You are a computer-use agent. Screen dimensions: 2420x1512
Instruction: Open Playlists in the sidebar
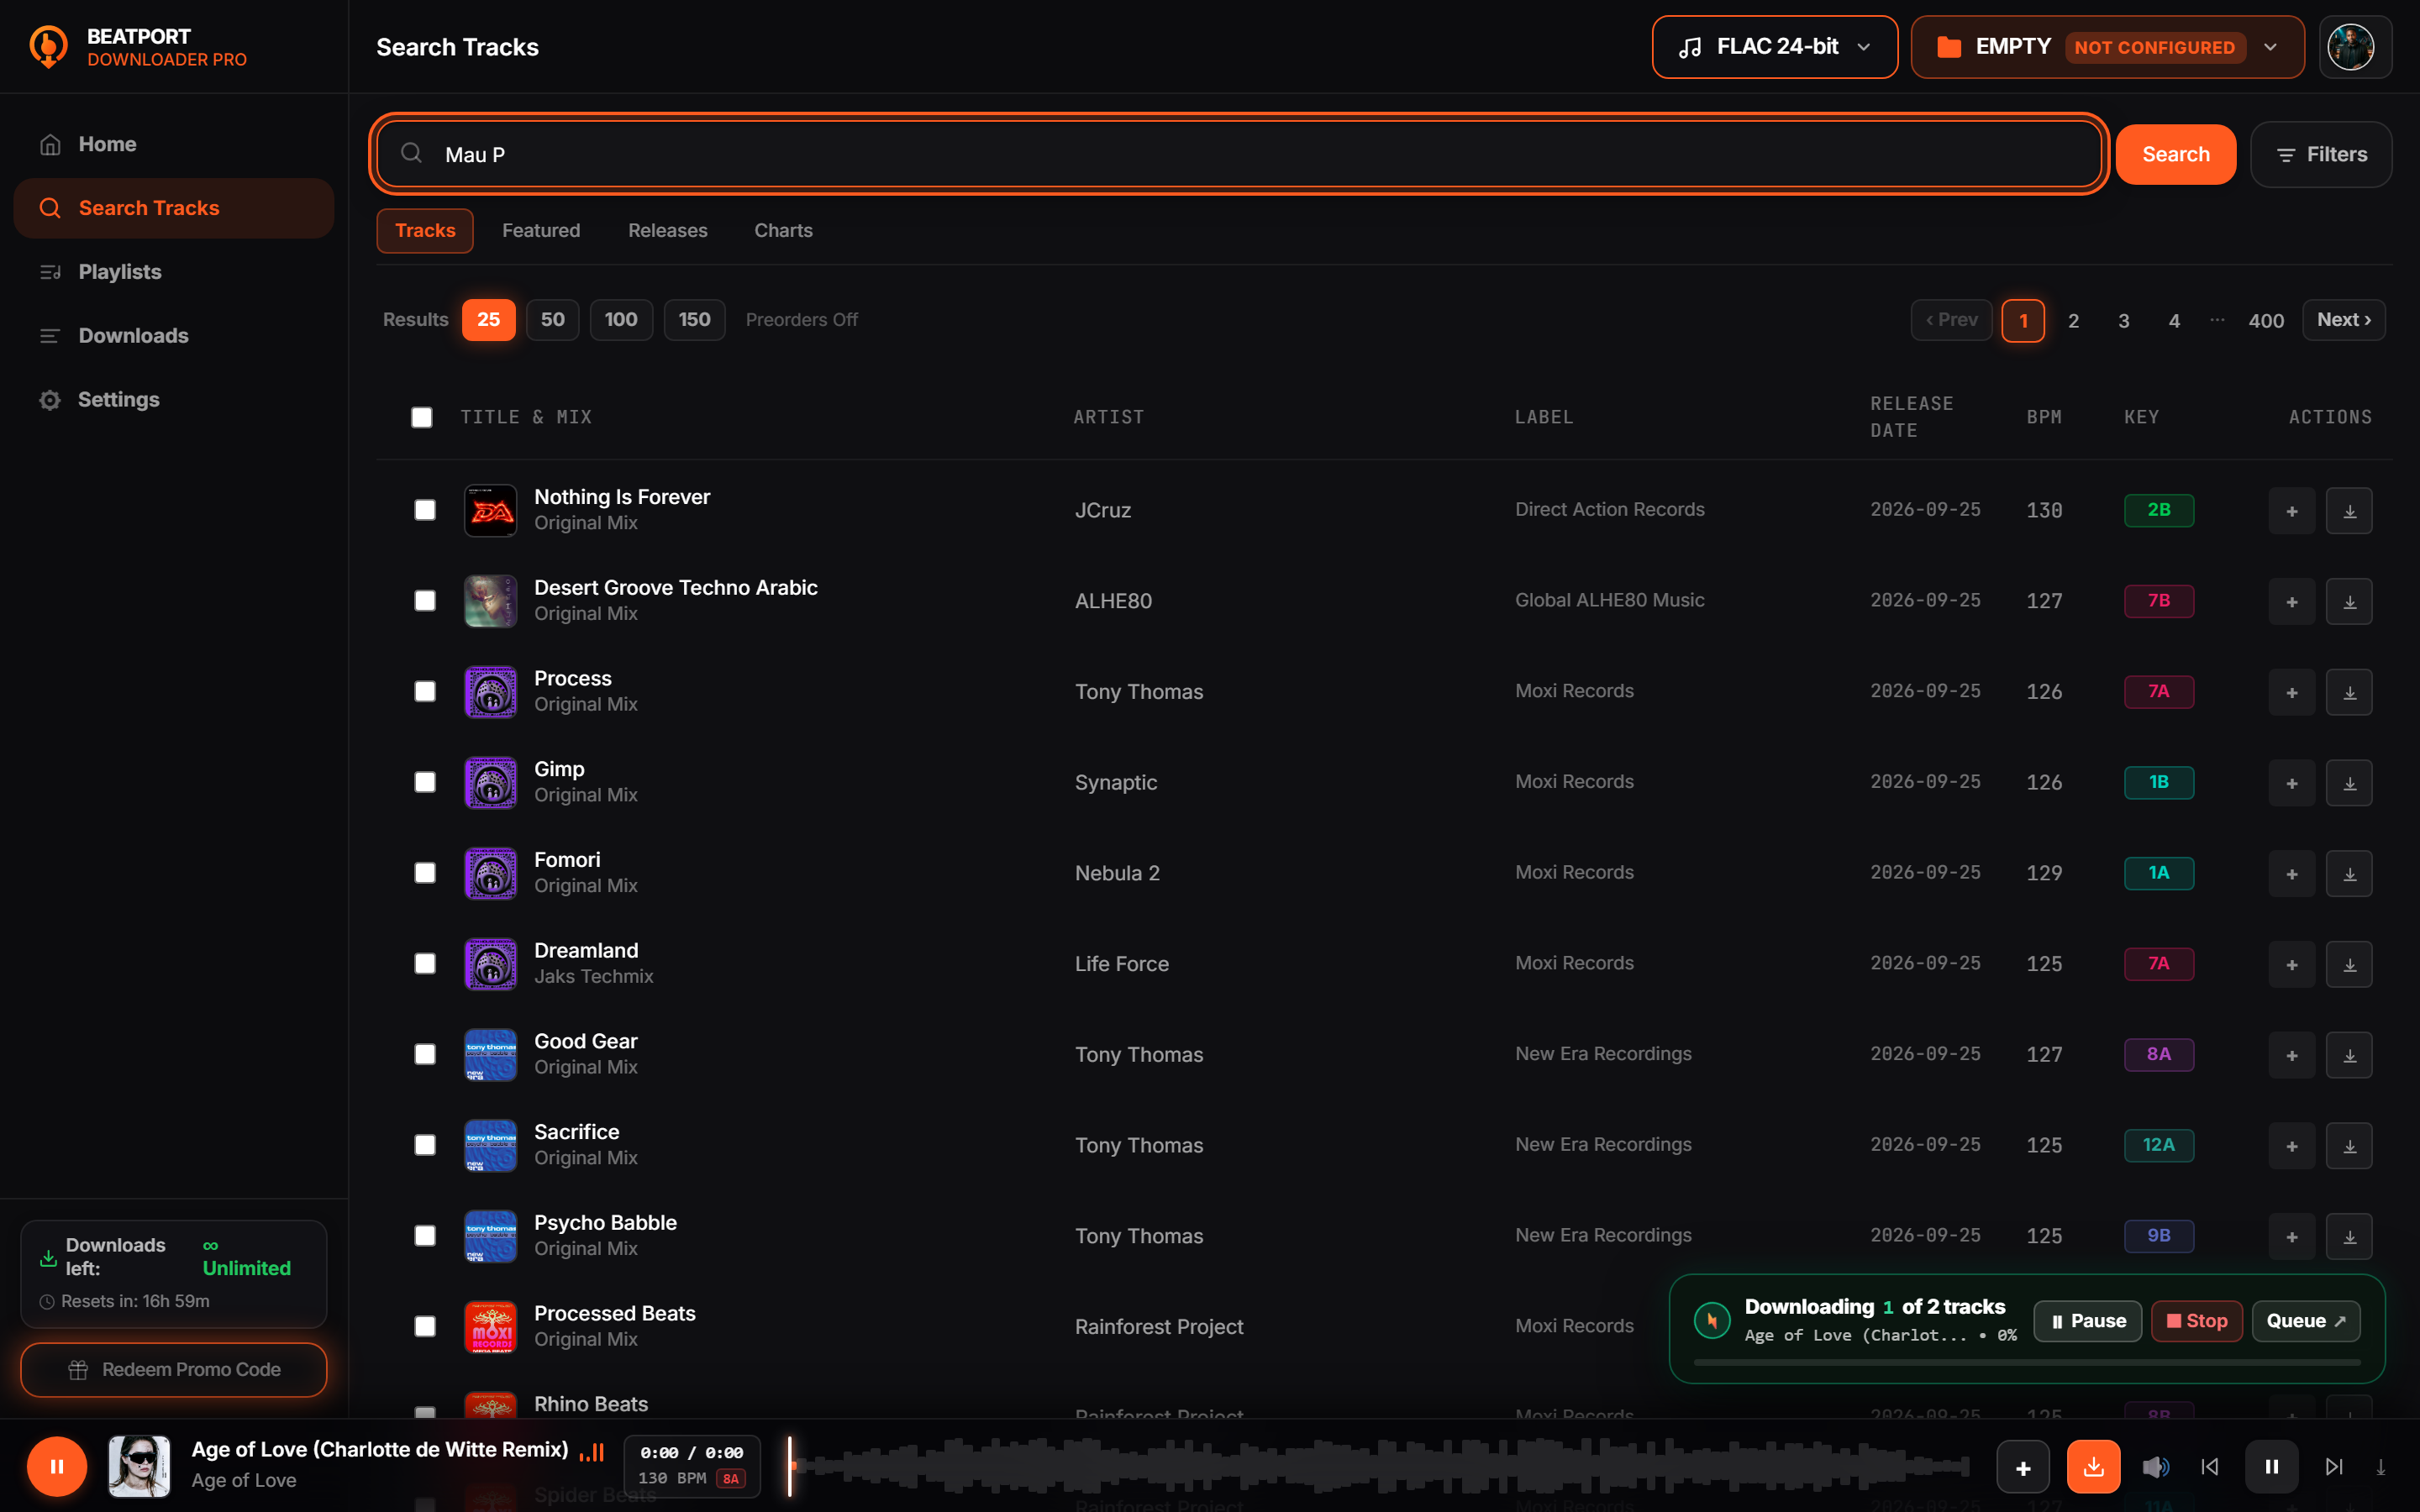[x=174, y=272]
